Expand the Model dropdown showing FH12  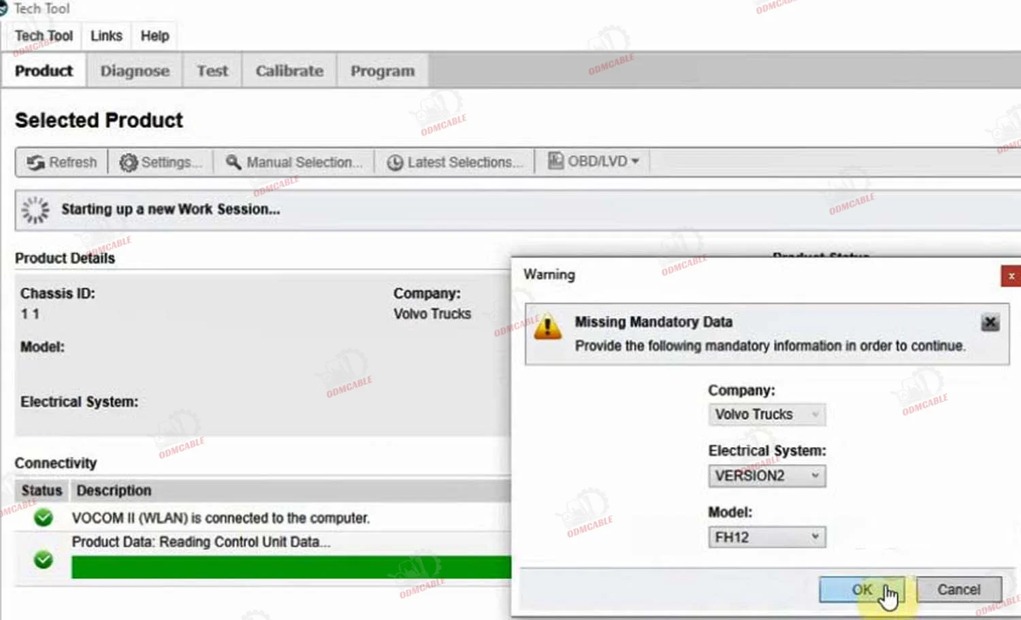tap(766, 537)
